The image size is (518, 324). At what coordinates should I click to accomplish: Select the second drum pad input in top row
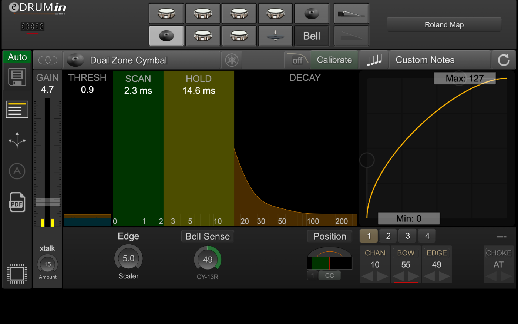click(203, 14)
